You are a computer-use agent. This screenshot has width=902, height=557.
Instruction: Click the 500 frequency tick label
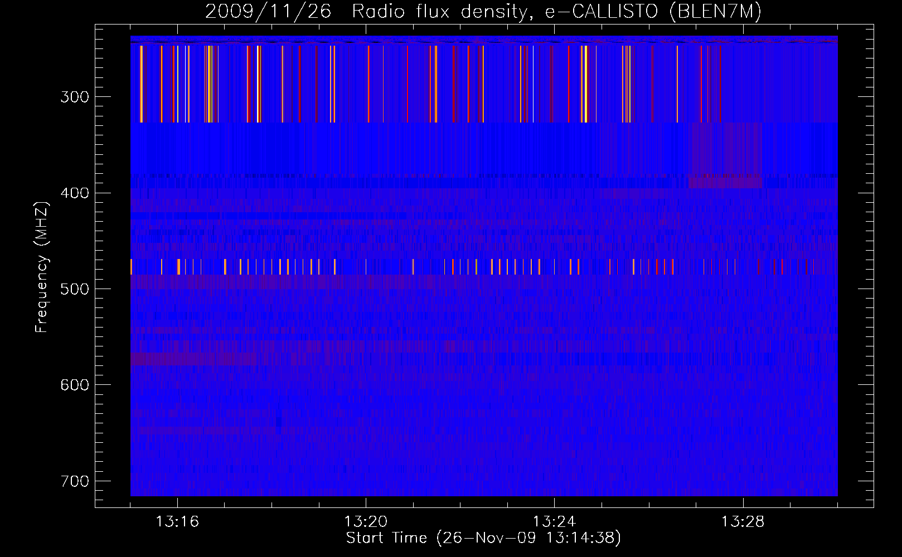click(75, 289)
